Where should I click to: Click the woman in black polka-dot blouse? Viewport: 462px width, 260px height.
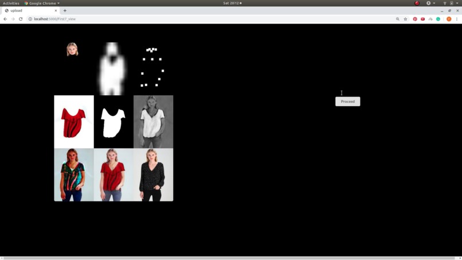[x=153, y=174]
